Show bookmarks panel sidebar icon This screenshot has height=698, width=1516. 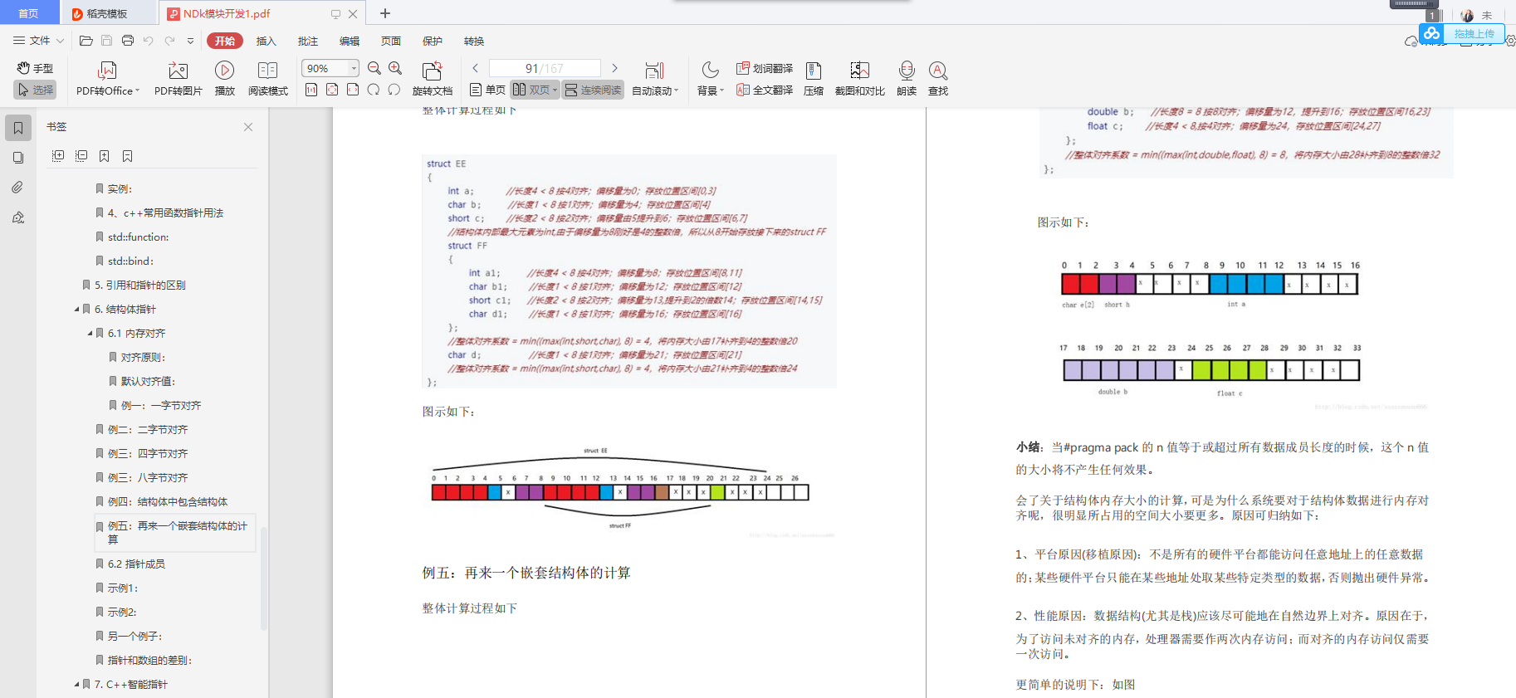[x=18, y=128]
